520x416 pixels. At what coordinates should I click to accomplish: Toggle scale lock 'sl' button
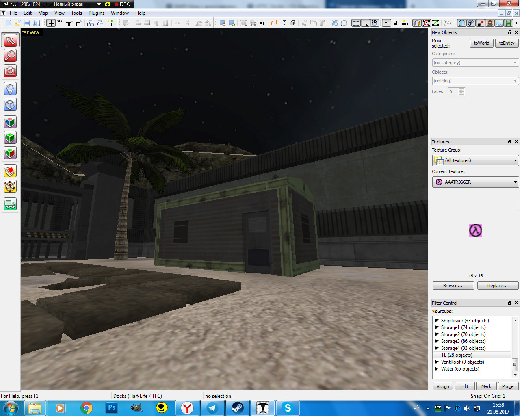[396, 23]
